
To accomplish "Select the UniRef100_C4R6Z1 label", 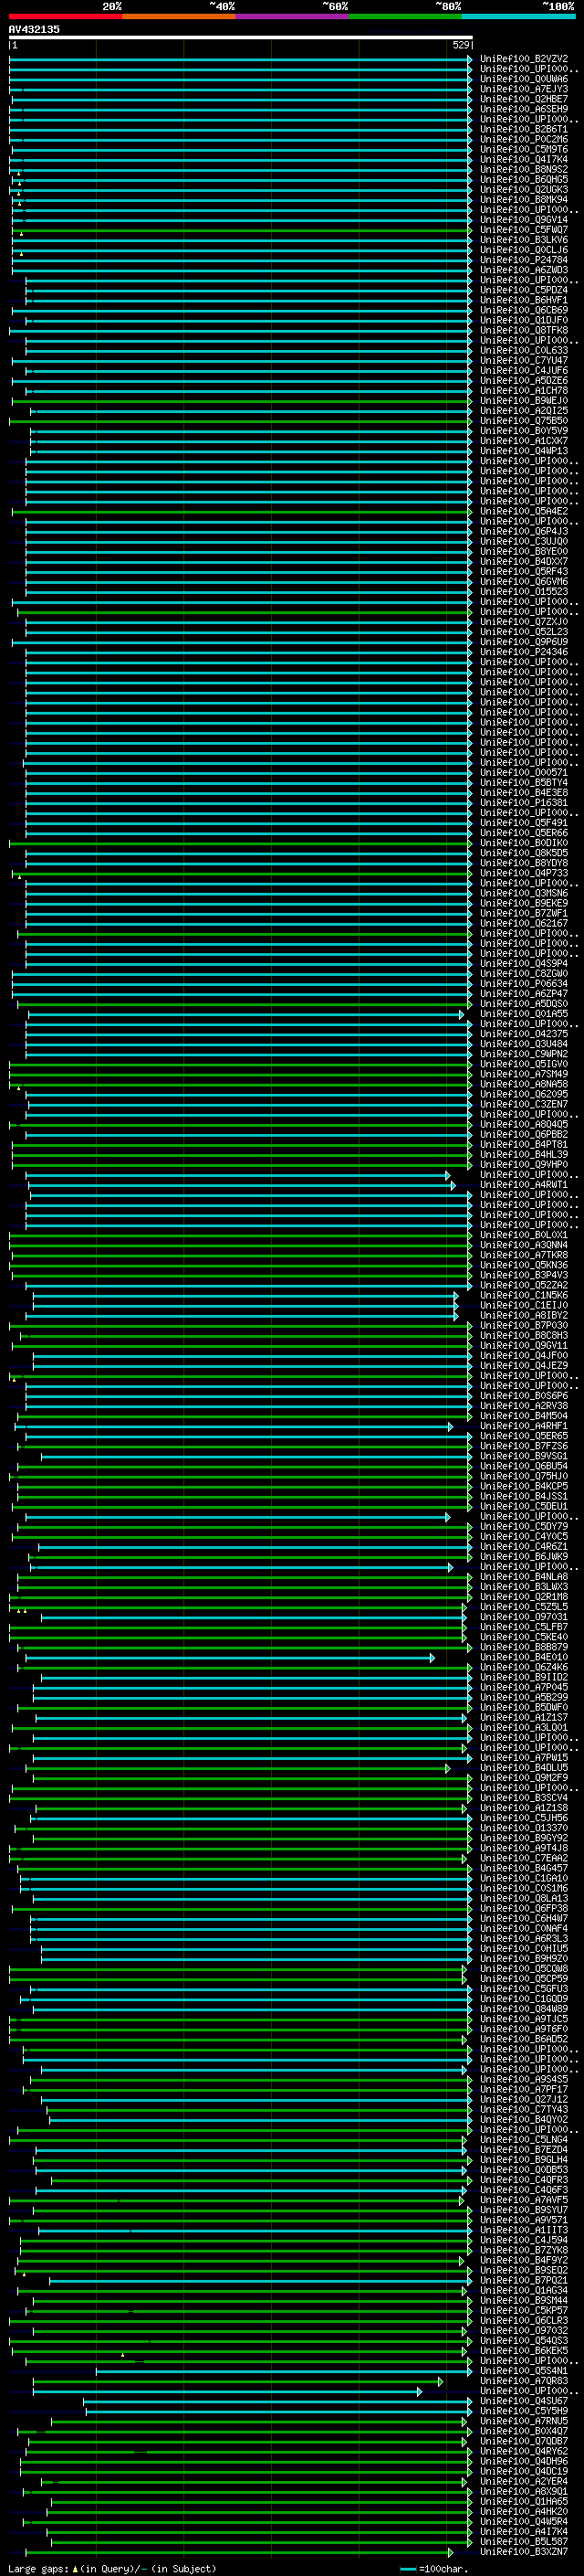I will (x=524, y=1547).
